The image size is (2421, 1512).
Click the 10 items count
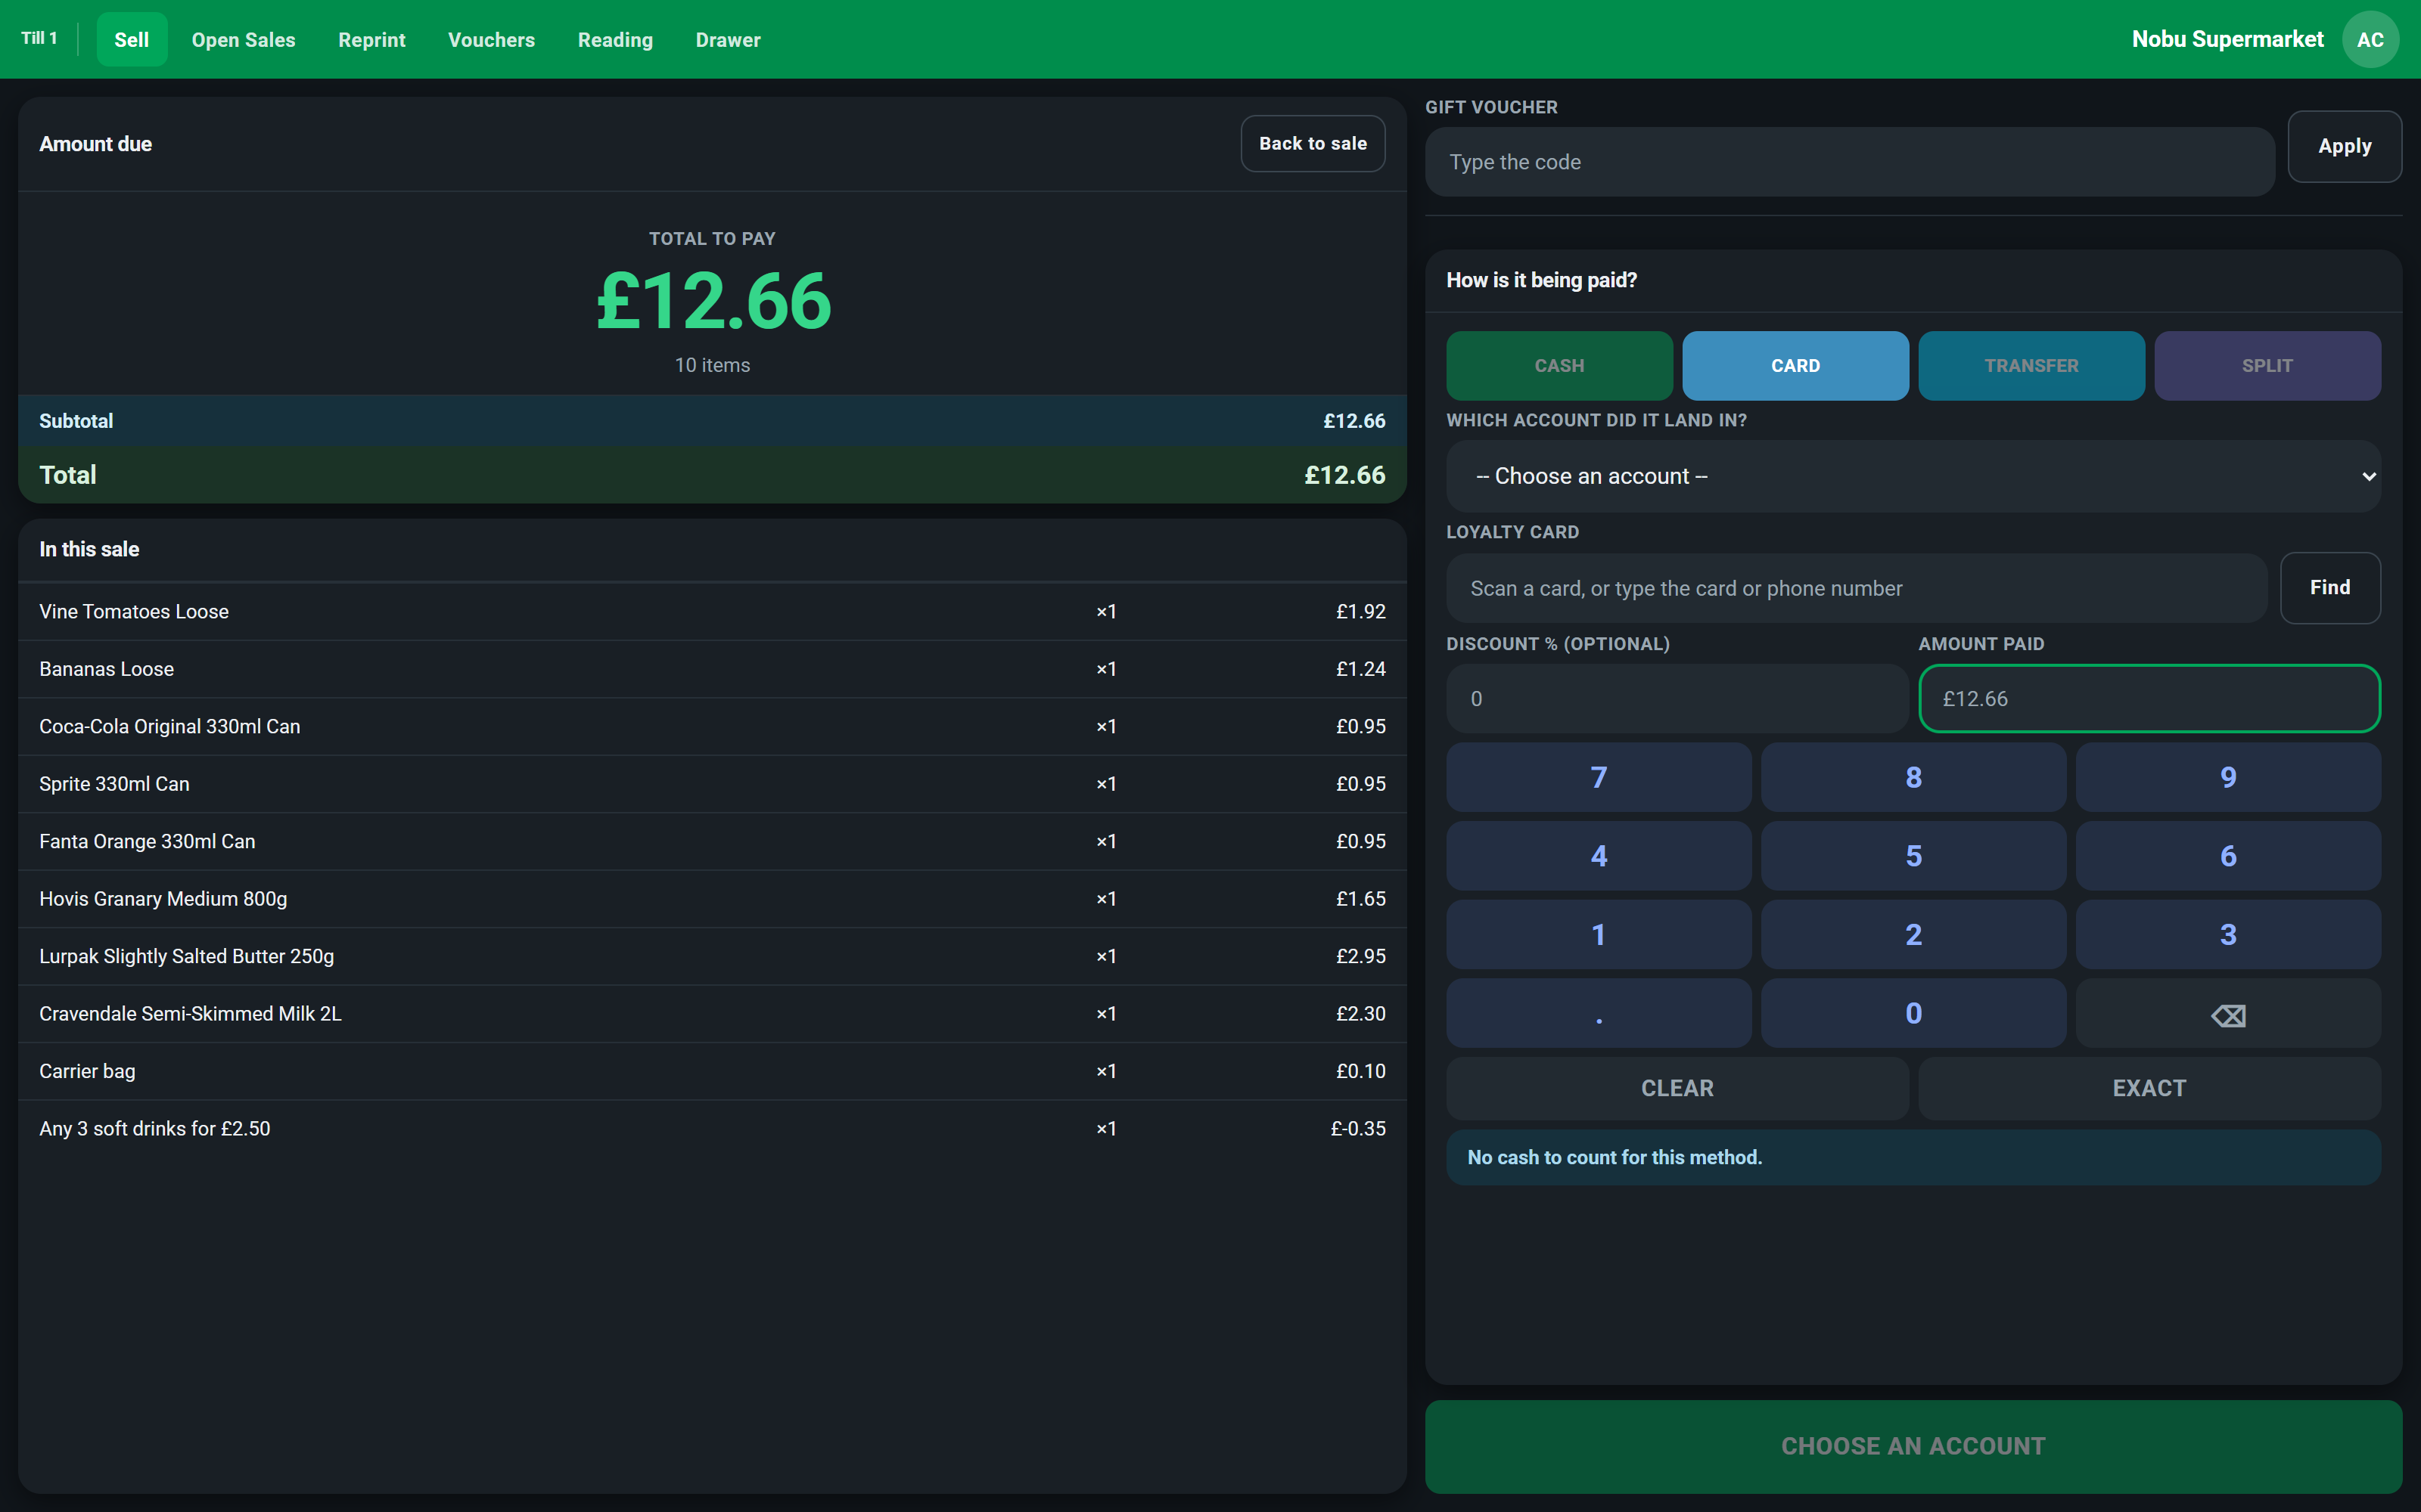tap(712, 365)
